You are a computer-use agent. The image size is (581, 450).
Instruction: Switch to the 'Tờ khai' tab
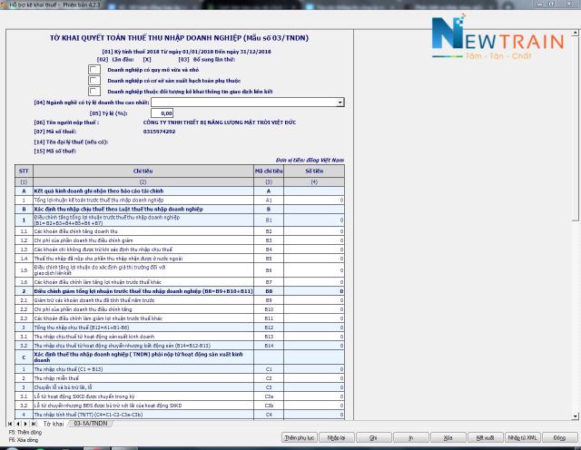tap(54, 424)
